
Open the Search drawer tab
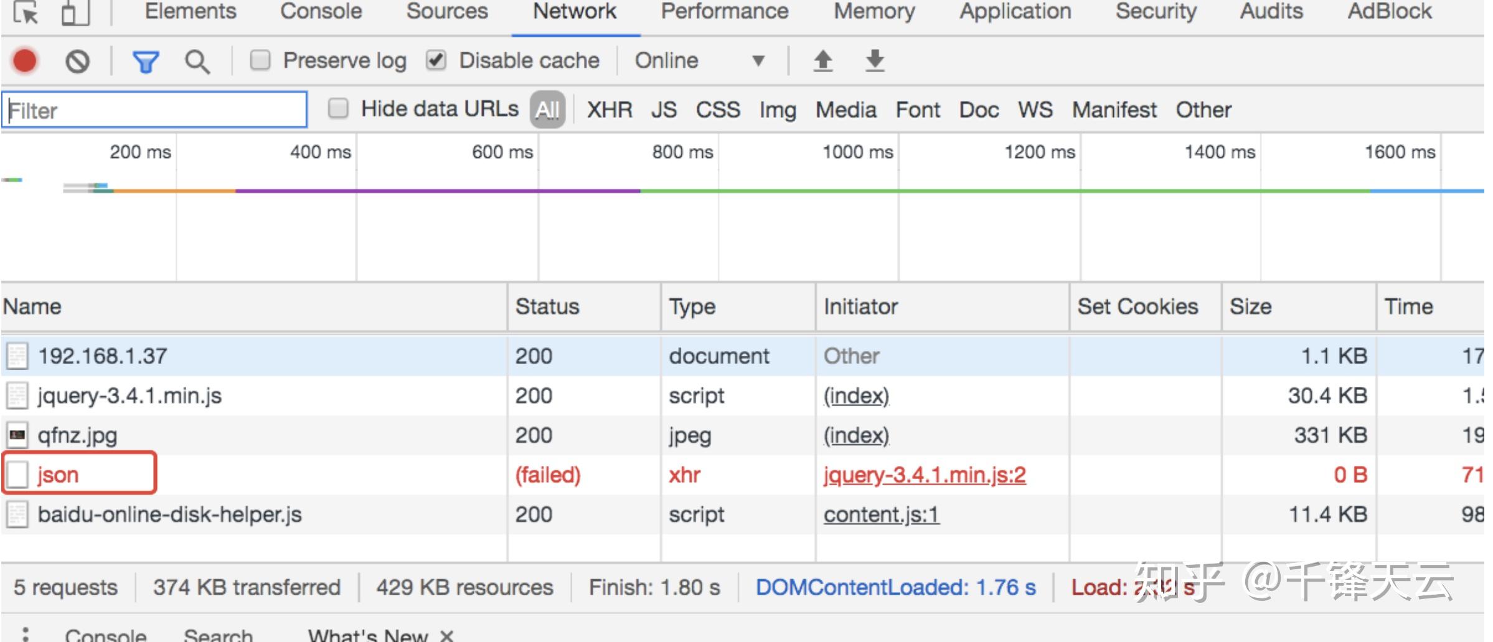click(x=218, y=635)
